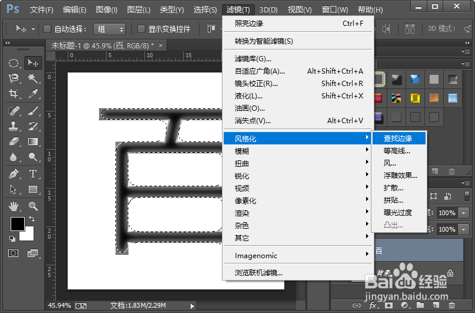
Task: Click the white background color swatch
Action: pyautogui.click(x=29, y=235)
